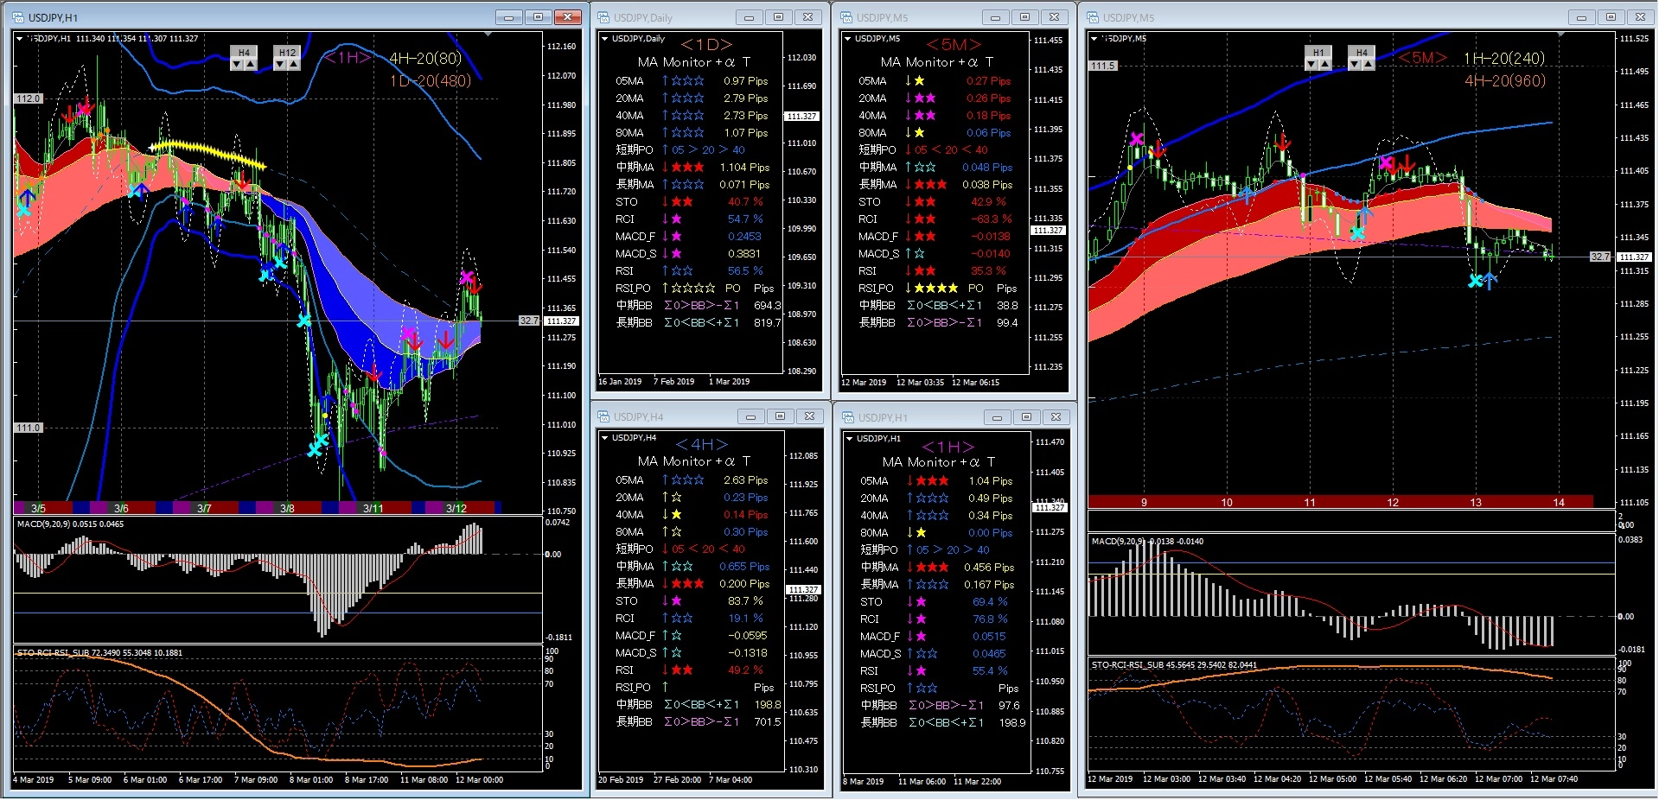1659x800 pixels.
Task: Click the 3/5 session label in the left H1 chart
Action: (x=38, y=508)
